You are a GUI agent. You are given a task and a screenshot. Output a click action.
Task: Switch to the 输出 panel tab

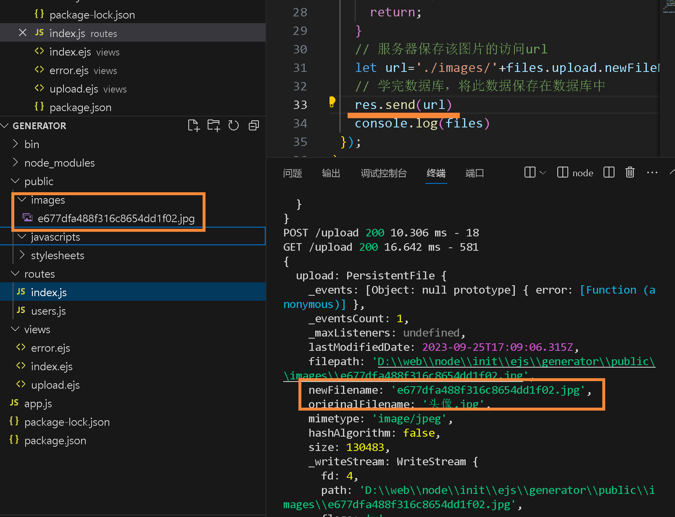[x=331, y=173]
